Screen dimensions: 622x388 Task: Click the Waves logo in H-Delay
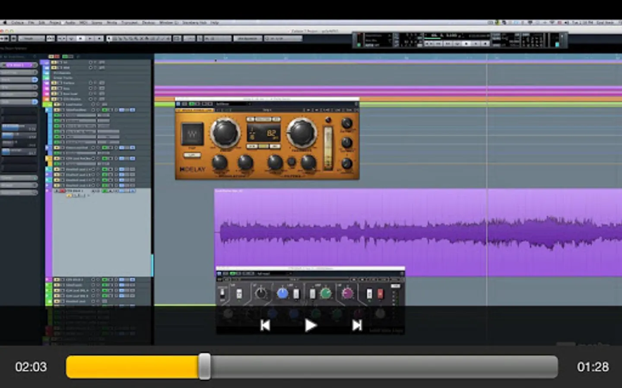click(x=192, y=134)
